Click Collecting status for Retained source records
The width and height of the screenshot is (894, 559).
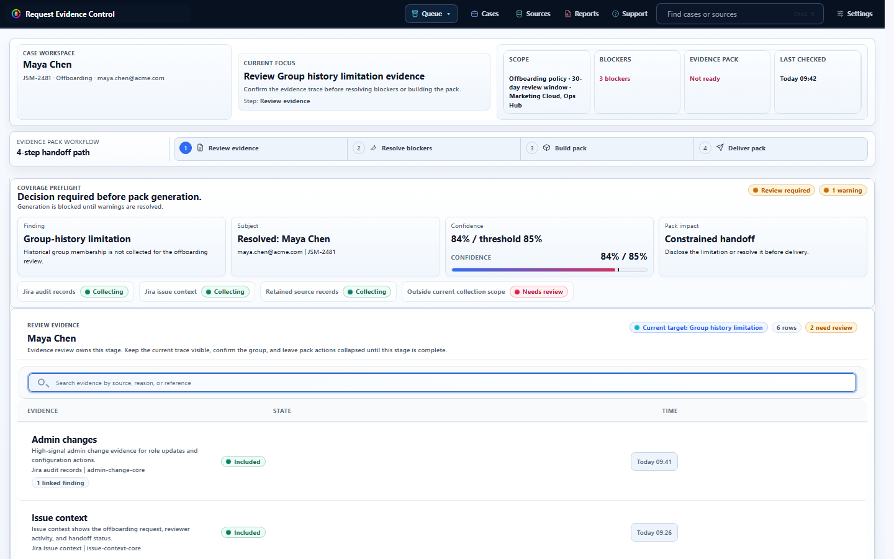[367, 292]
